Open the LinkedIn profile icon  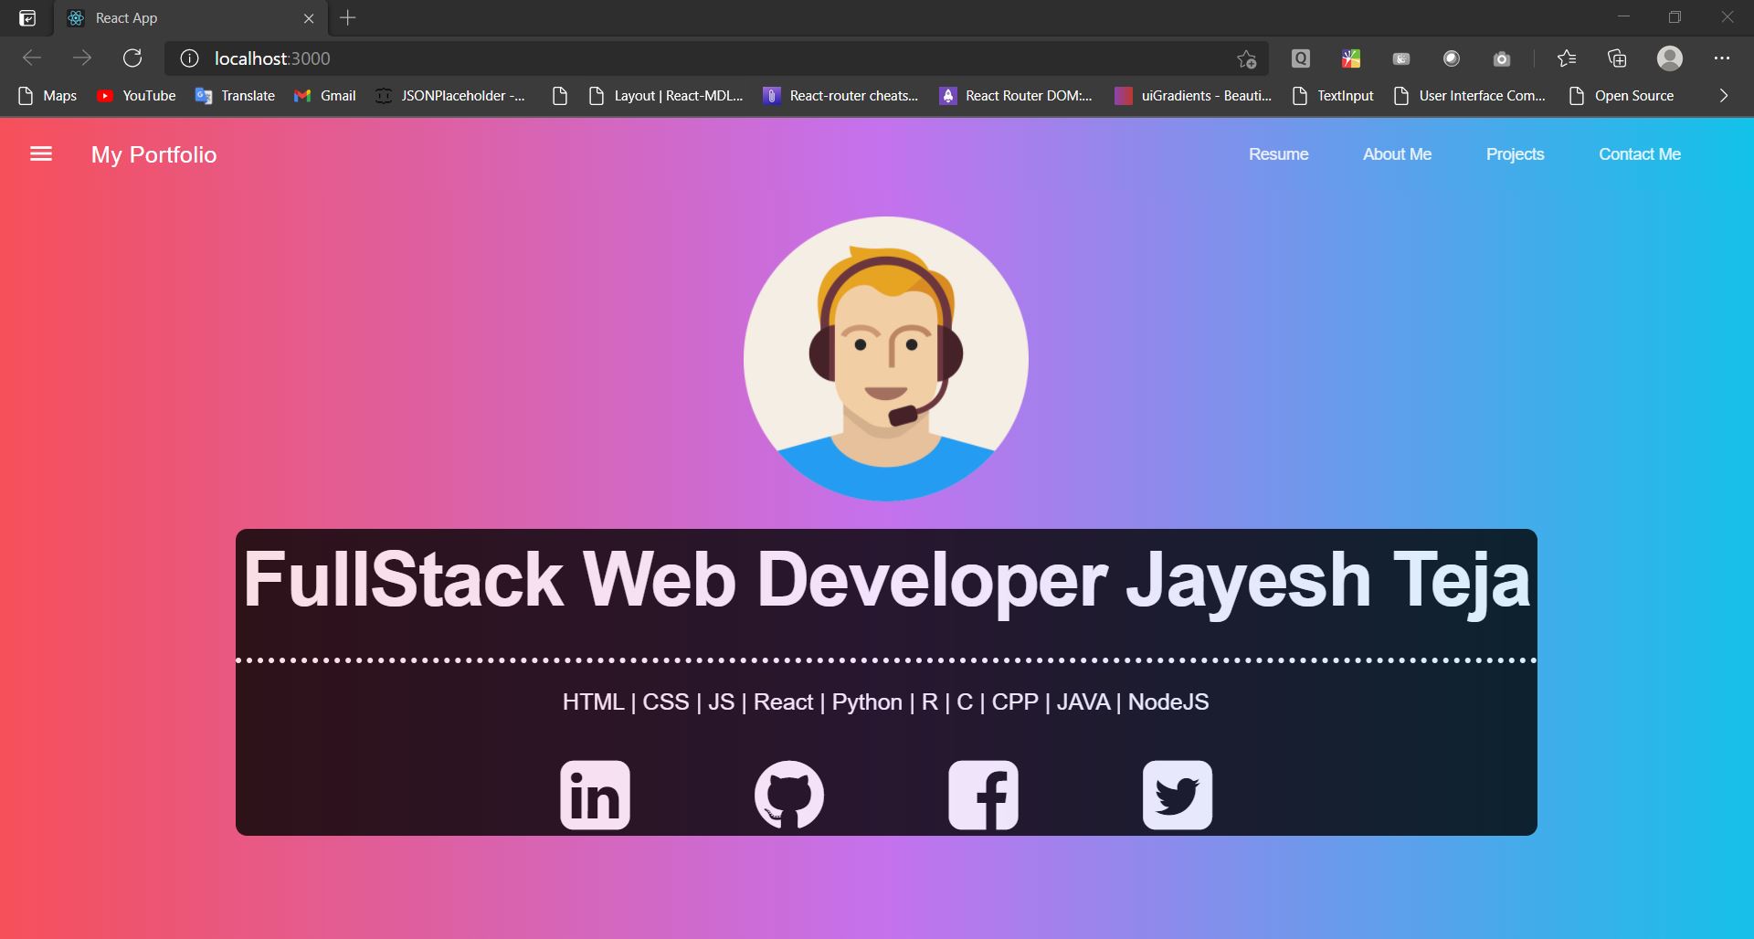pyautogui.click(x=594, y=794)
